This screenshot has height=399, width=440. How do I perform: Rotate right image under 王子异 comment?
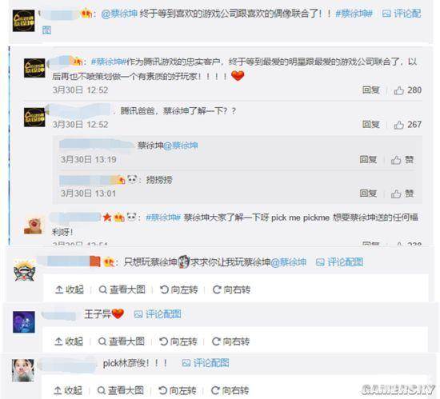230,341
